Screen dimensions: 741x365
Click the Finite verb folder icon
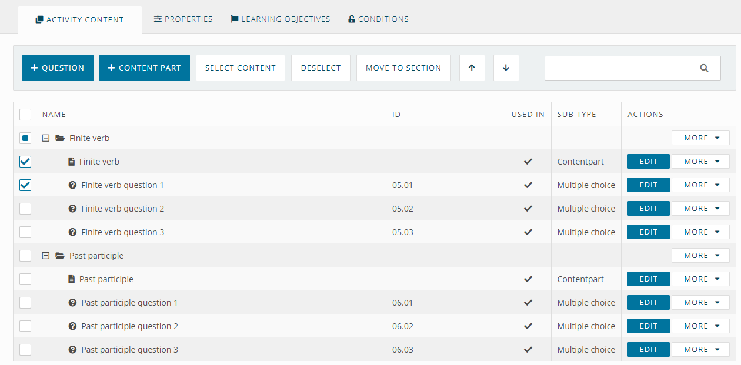click(x=59, y=138)
